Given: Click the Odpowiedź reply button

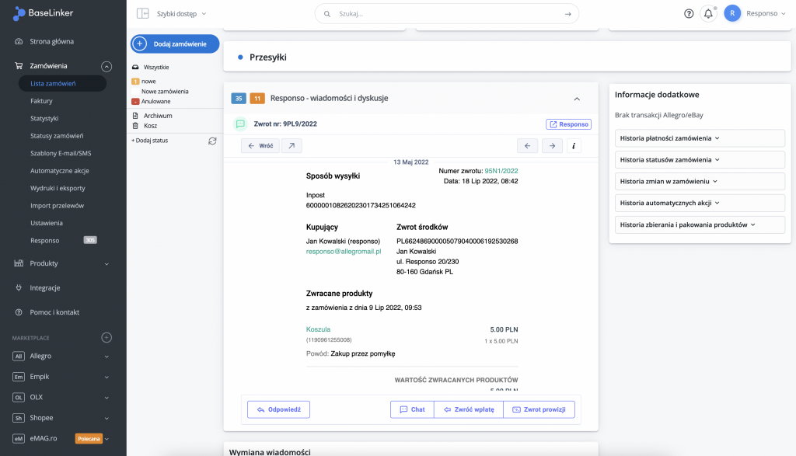Looking at the screenshot, I should coord(279,409).
